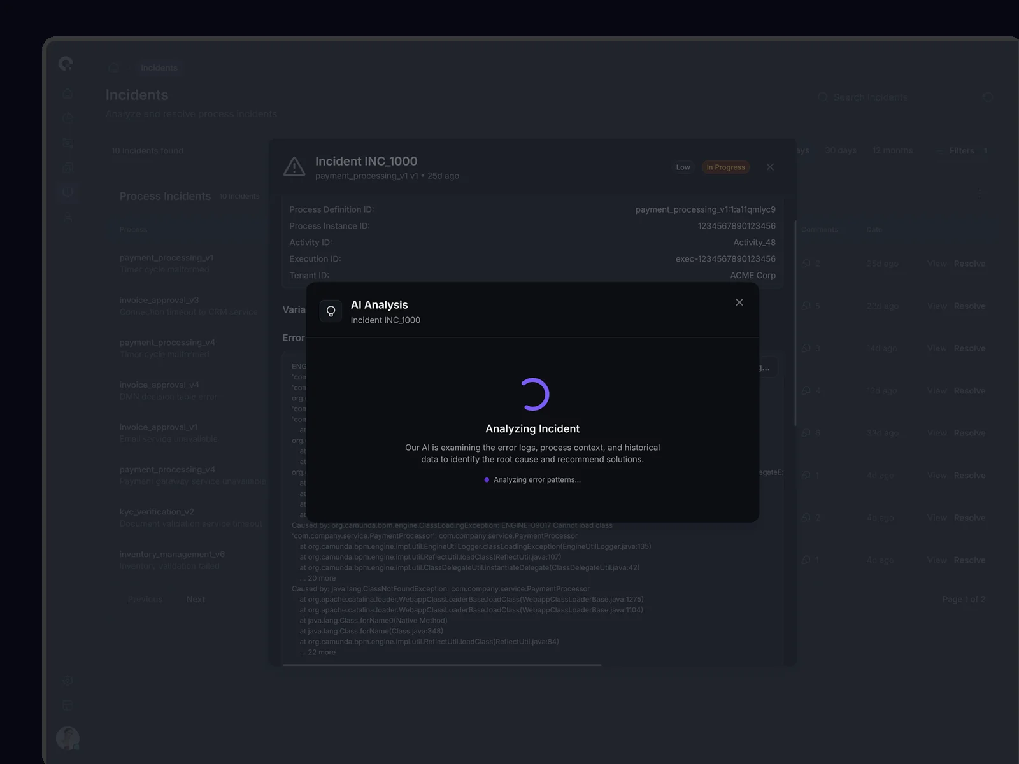
Task: Click the refresh icon beside search
Action: click(987, 97)
